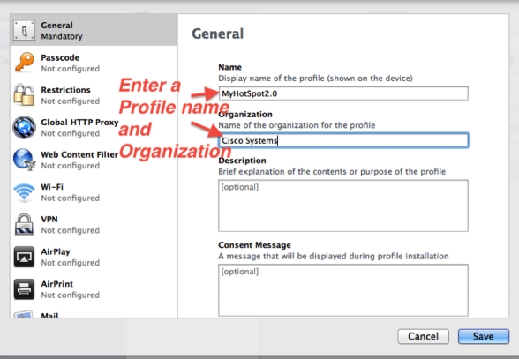Open the AirPlay screen icon
The width and height of the screenshot is (519, 359).
pos(24,257)
